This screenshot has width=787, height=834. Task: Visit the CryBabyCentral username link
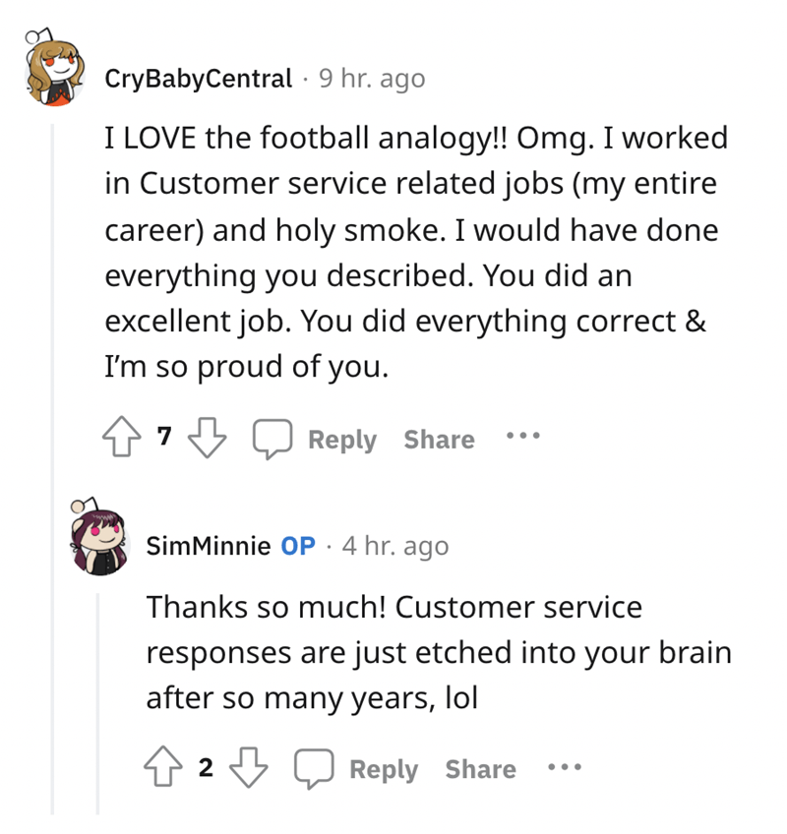pos(199,78)
